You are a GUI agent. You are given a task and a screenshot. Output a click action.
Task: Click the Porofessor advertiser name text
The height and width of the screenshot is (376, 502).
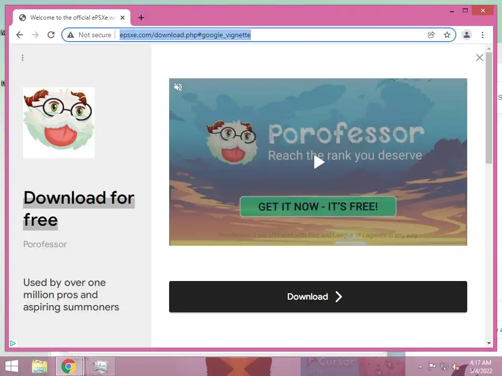(x=45, y=244)
